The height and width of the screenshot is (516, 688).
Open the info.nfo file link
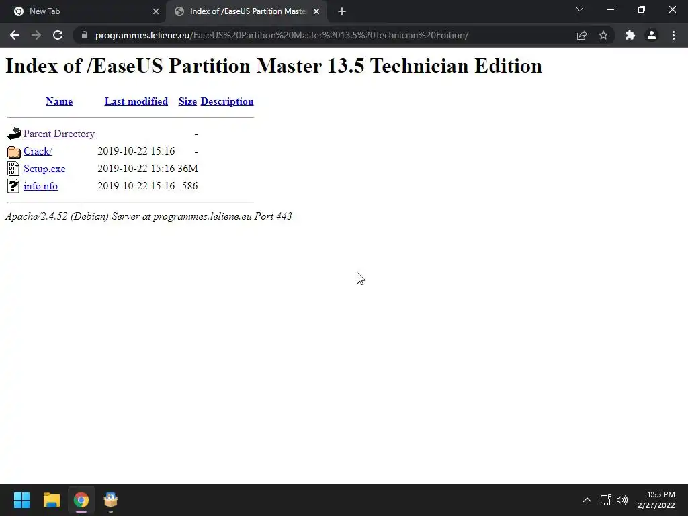[40, 186]
